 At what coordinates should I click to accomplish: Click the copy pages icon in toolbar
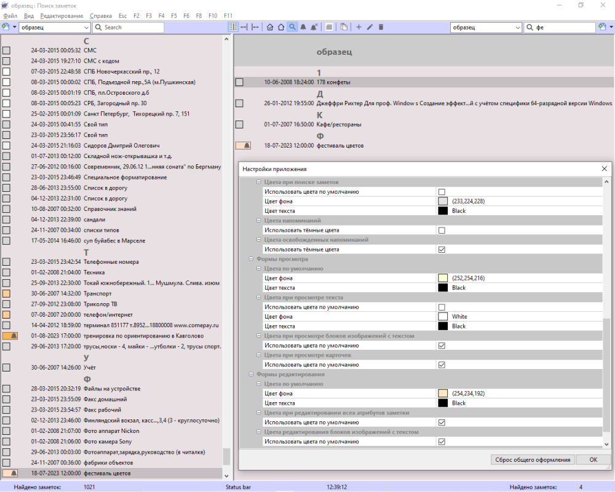344,27
